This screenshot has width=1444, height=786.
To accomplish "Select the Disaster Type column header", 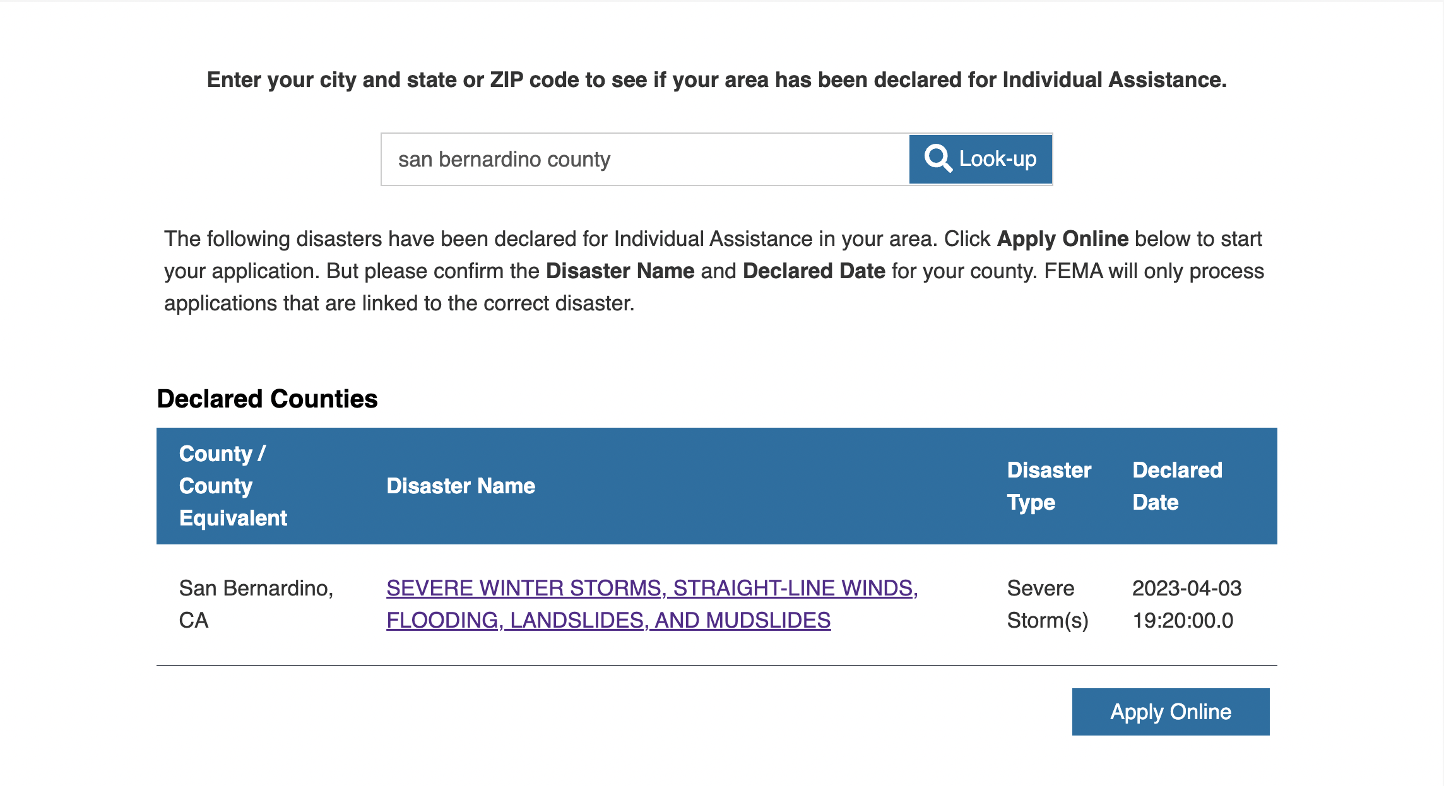I will 1049,486.
